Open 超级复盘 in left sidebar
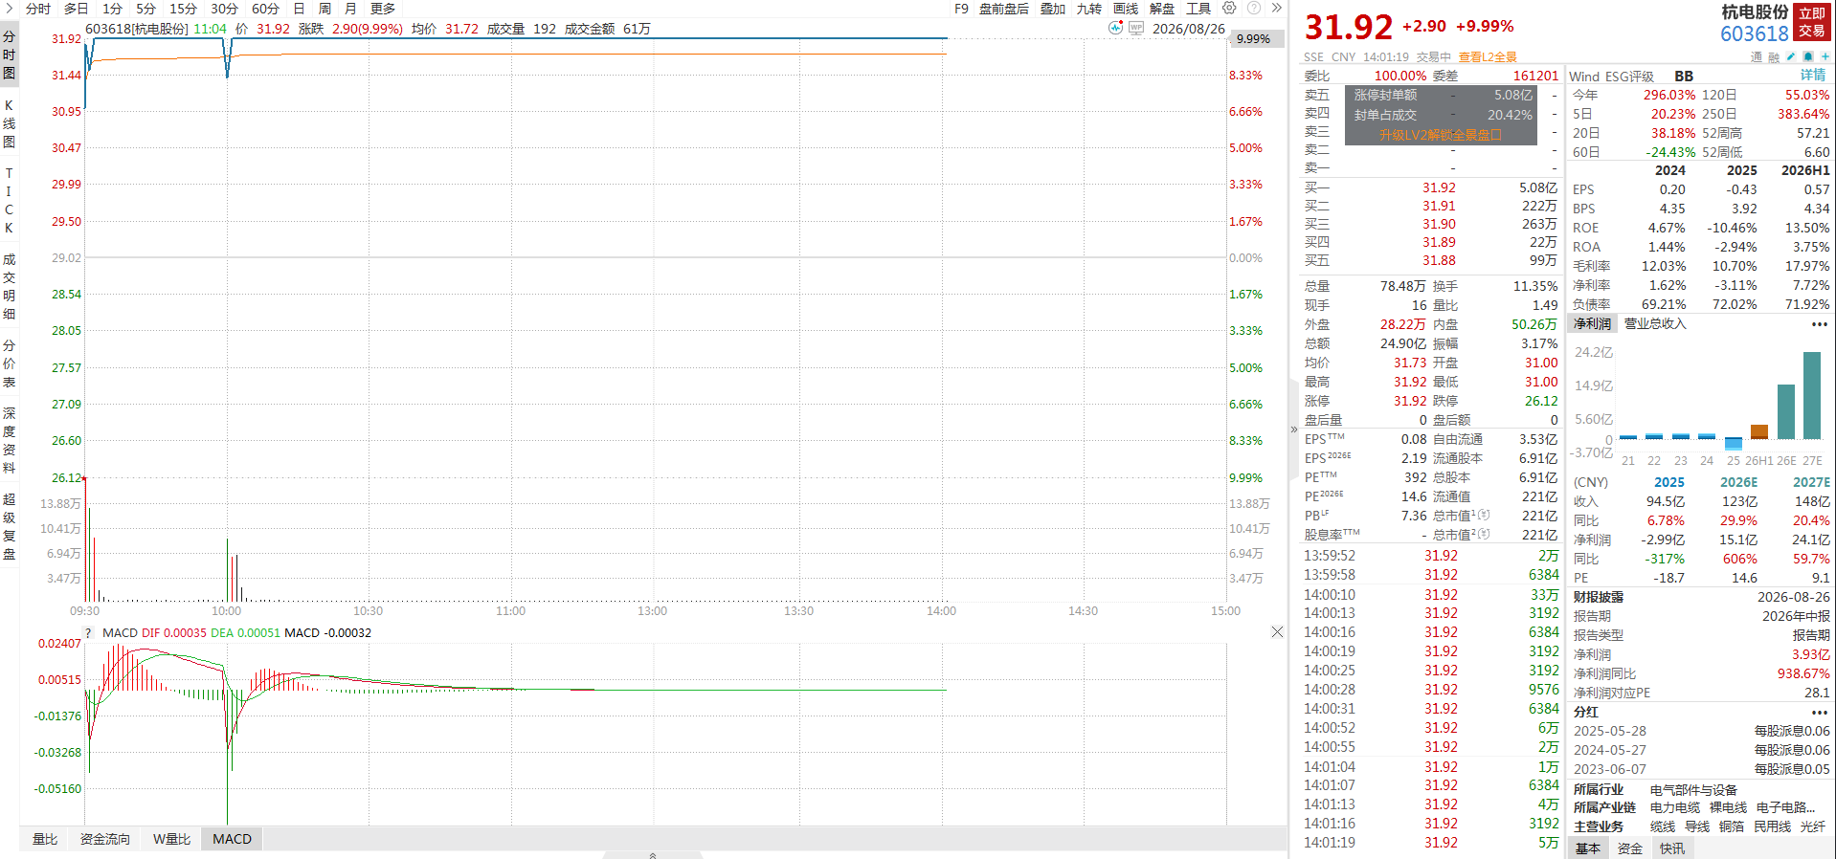This screenshot has width=1836, height=859. (x=9, y=526)
